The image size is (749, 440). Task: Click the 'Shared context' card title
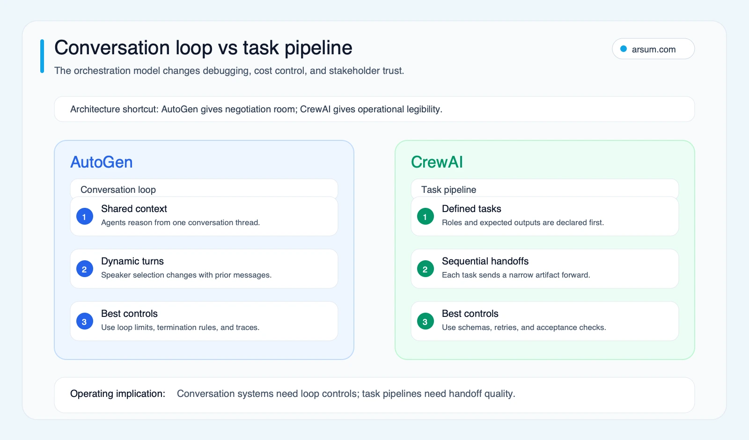tap(134, 209)
